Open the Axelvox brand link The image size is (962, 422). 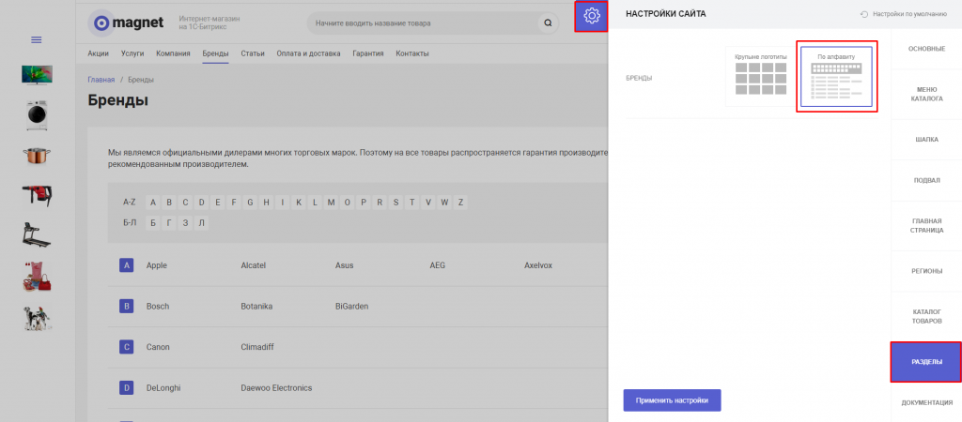(x=538, y=265)
